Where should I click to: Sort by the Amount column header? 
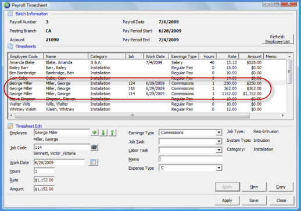pyautogui.click(x=251, y=56)
